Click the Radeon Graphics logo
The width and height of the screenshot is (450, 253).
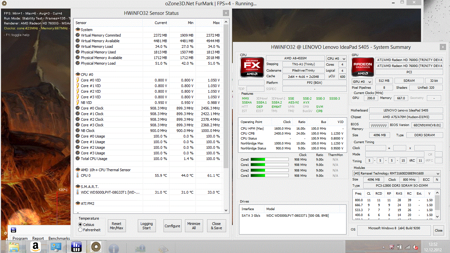tap(362, 67)
